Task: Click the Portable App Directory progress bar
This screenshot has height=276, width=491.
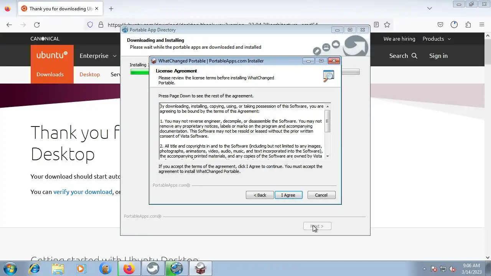Action: point(245,72)
